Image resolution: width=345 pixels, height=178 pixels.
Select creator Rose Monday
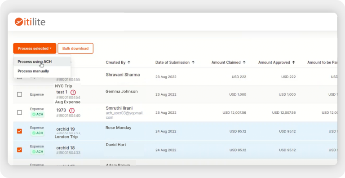click(119, 128)
